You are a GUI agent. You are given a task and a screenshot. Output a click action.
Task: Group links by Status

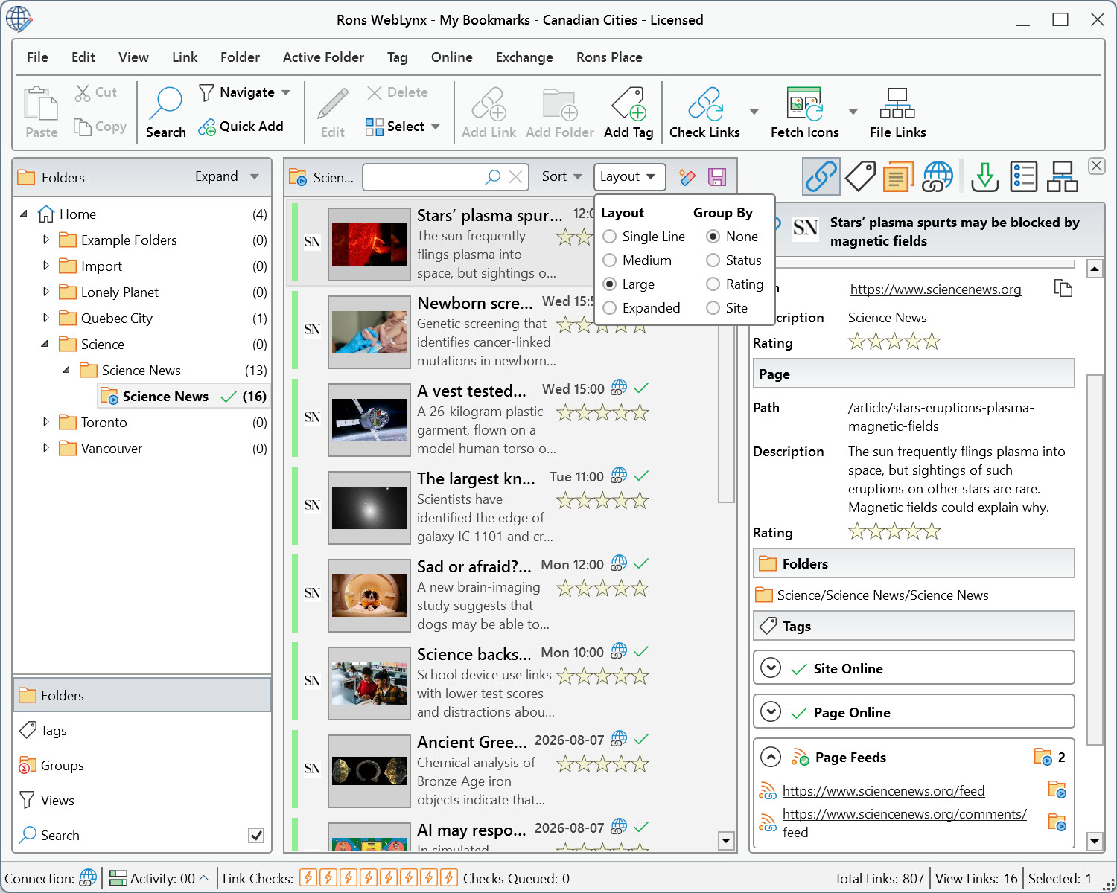(733, 260)
